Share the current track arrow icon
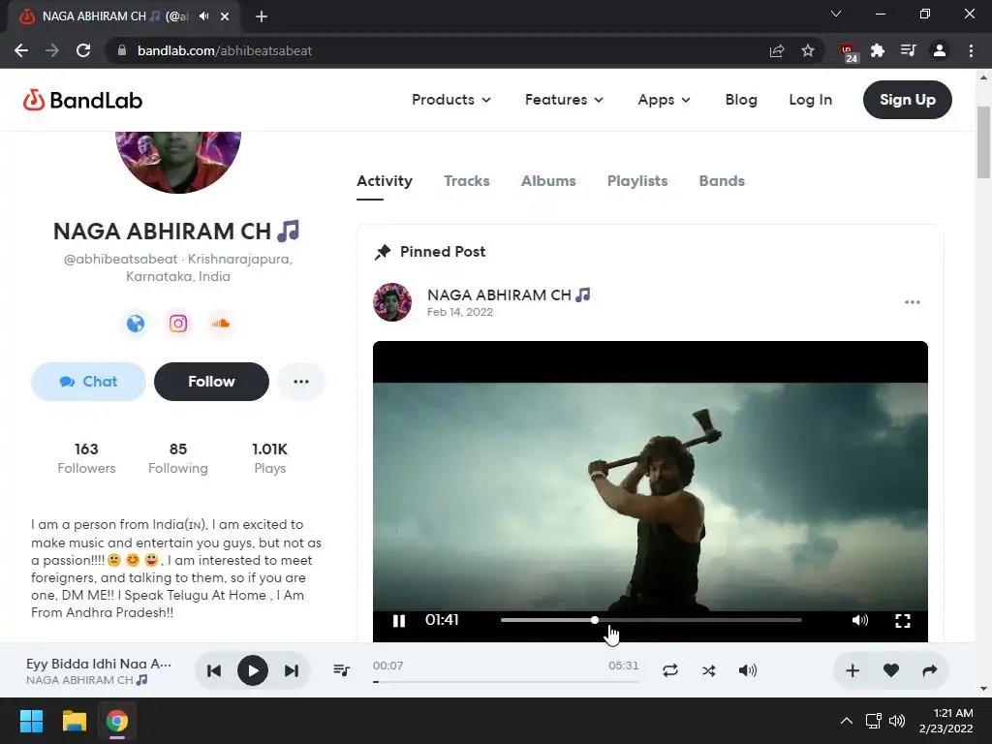This screenshot has height=744, width=992. click(929, 670)
